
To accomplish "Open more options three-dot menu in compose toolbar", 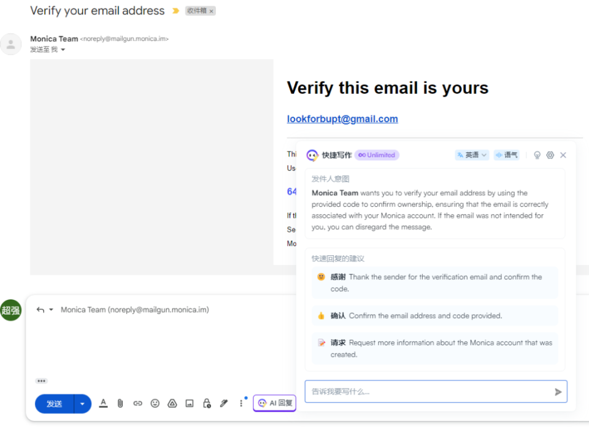I will 241,403.
